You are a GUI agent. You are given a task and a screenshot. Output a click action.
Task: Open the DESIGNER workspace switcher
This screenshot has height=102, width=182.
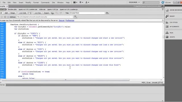coord(134,2)
